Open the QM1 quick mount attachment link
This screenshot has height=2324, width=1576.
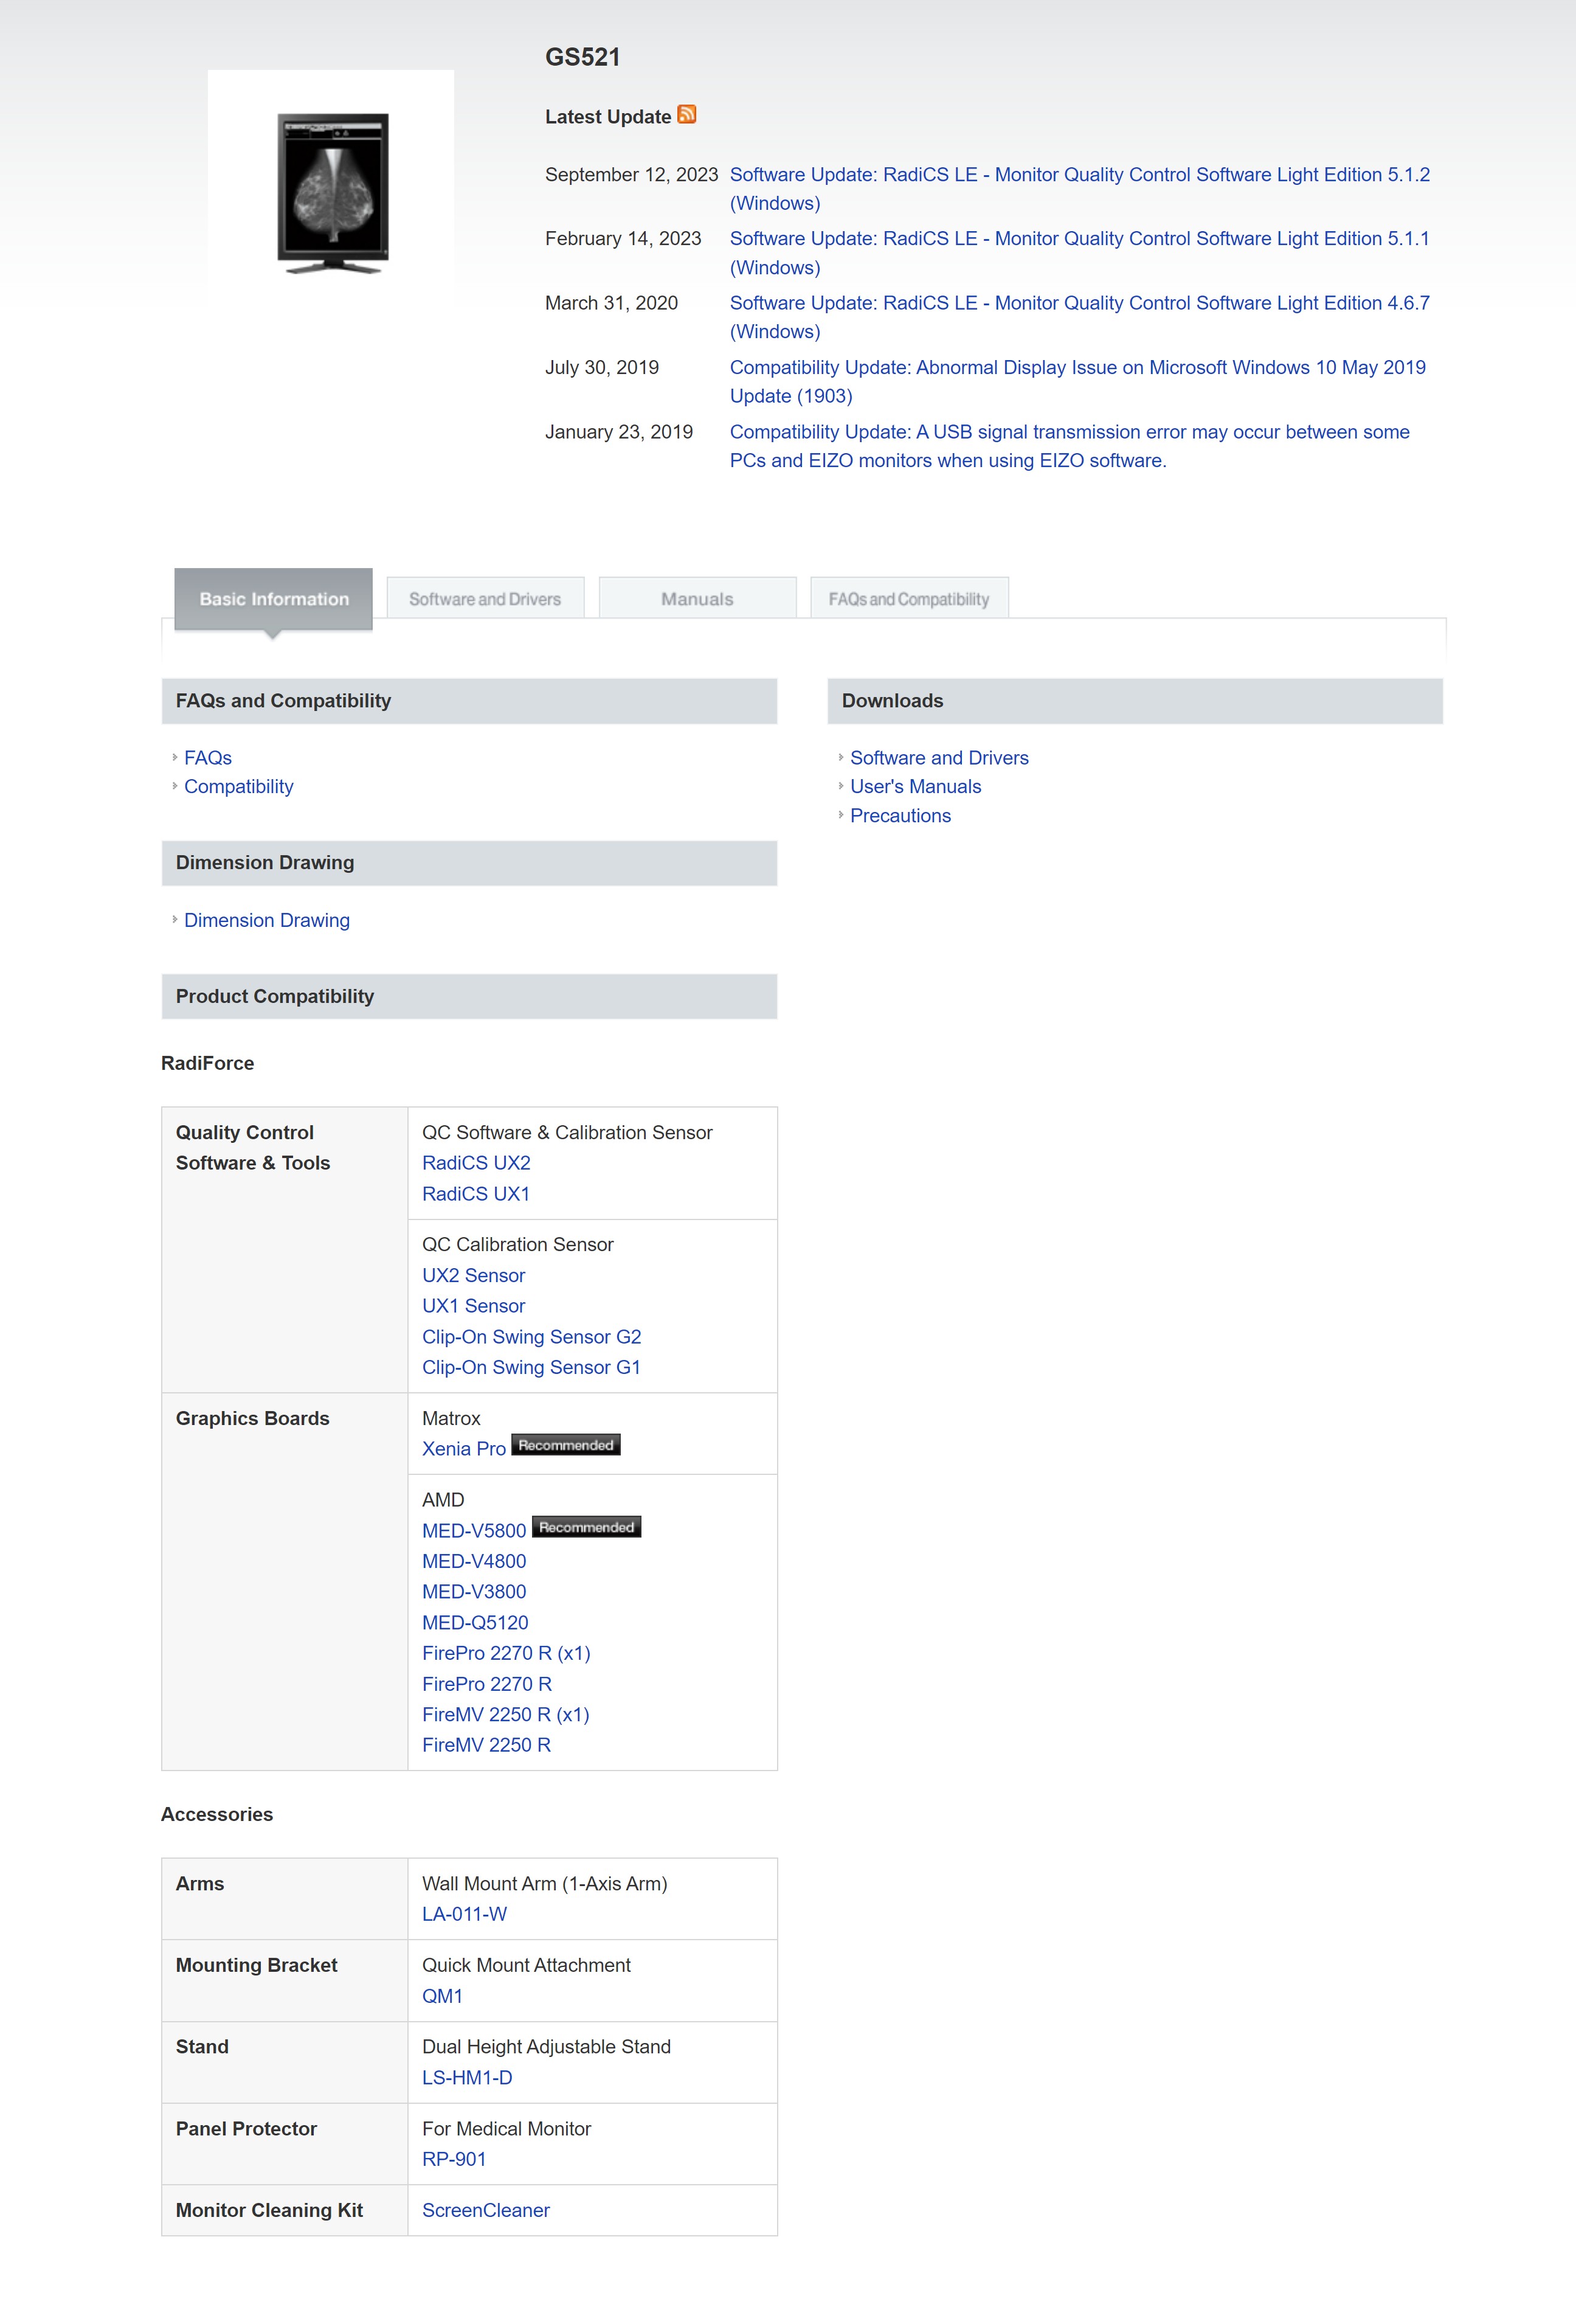point(441,1996)
